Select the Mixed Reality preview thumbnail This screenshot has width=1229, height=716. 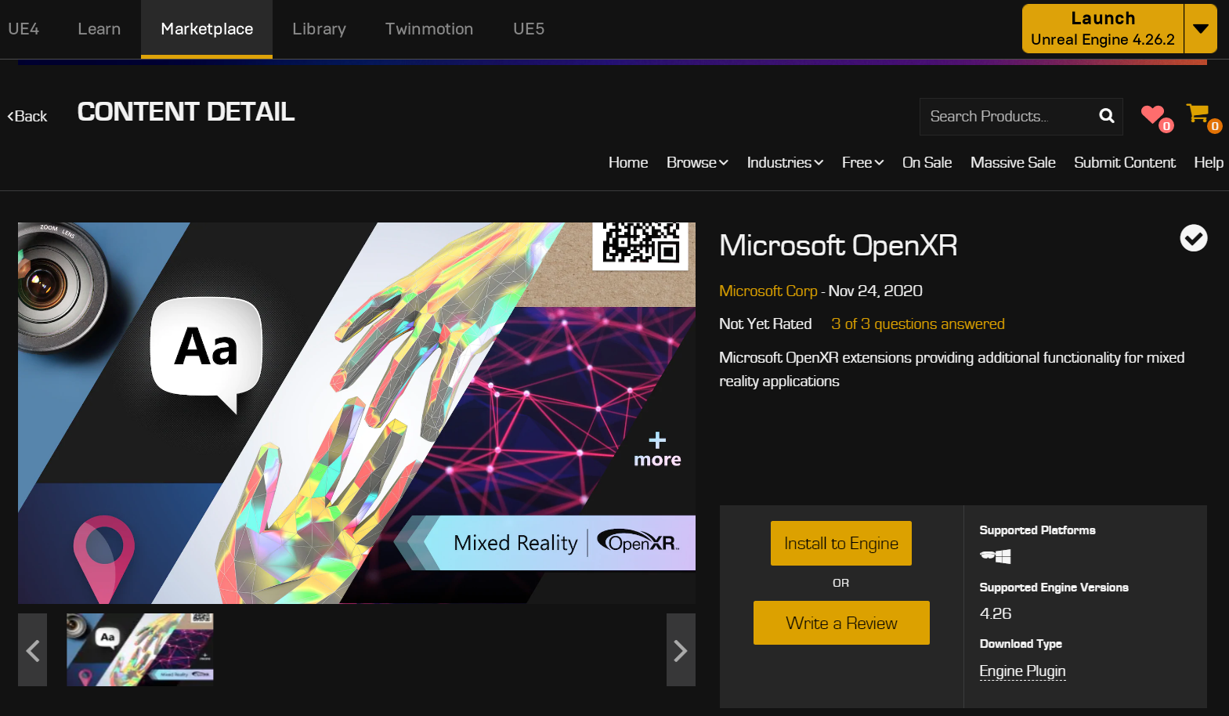(139, 649)
